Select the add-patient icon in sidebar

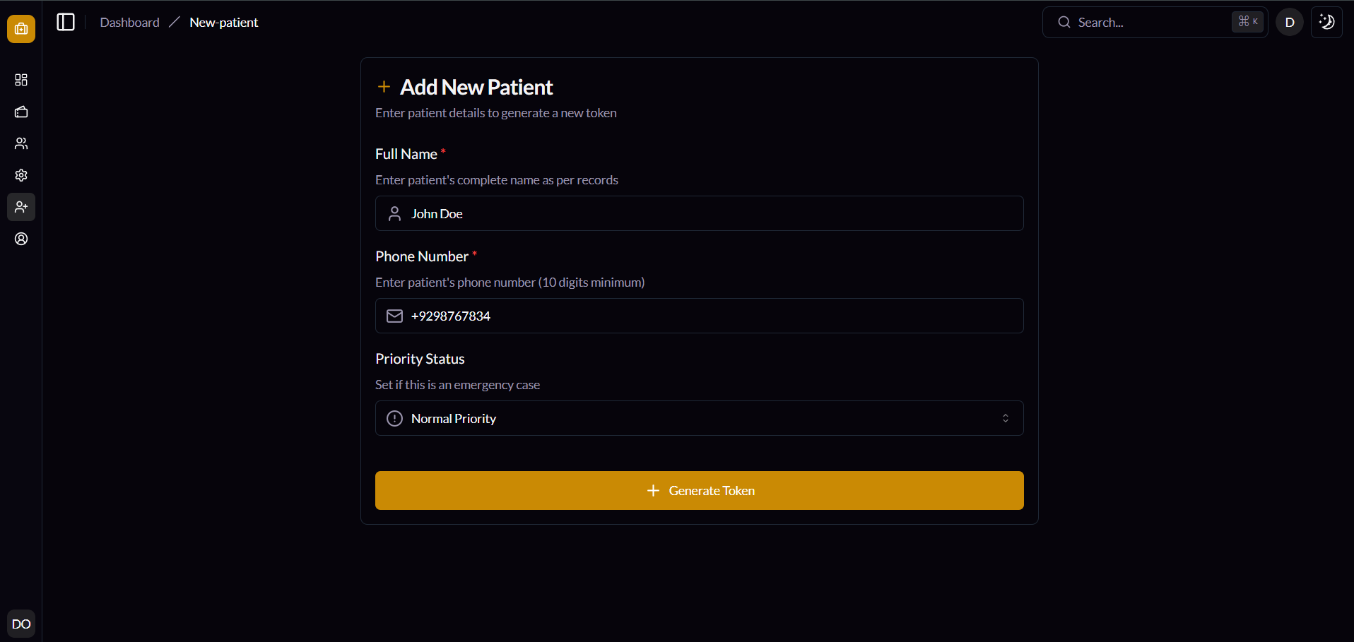click(21, 207)
